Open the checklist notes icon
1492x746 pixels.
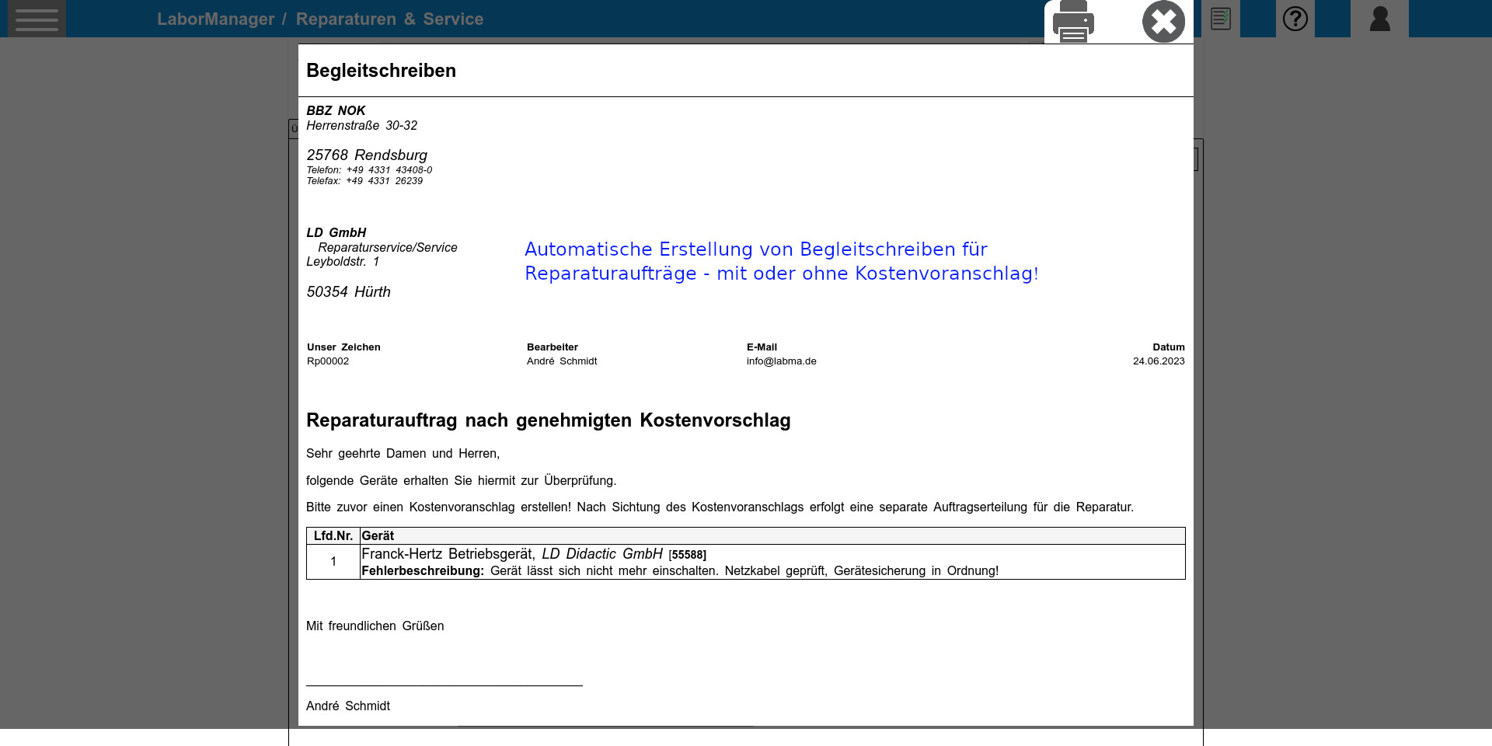pos(1221,19)
